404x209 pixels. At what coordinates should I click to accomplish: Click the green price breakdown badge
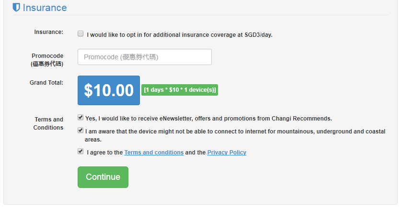(180, 90)
